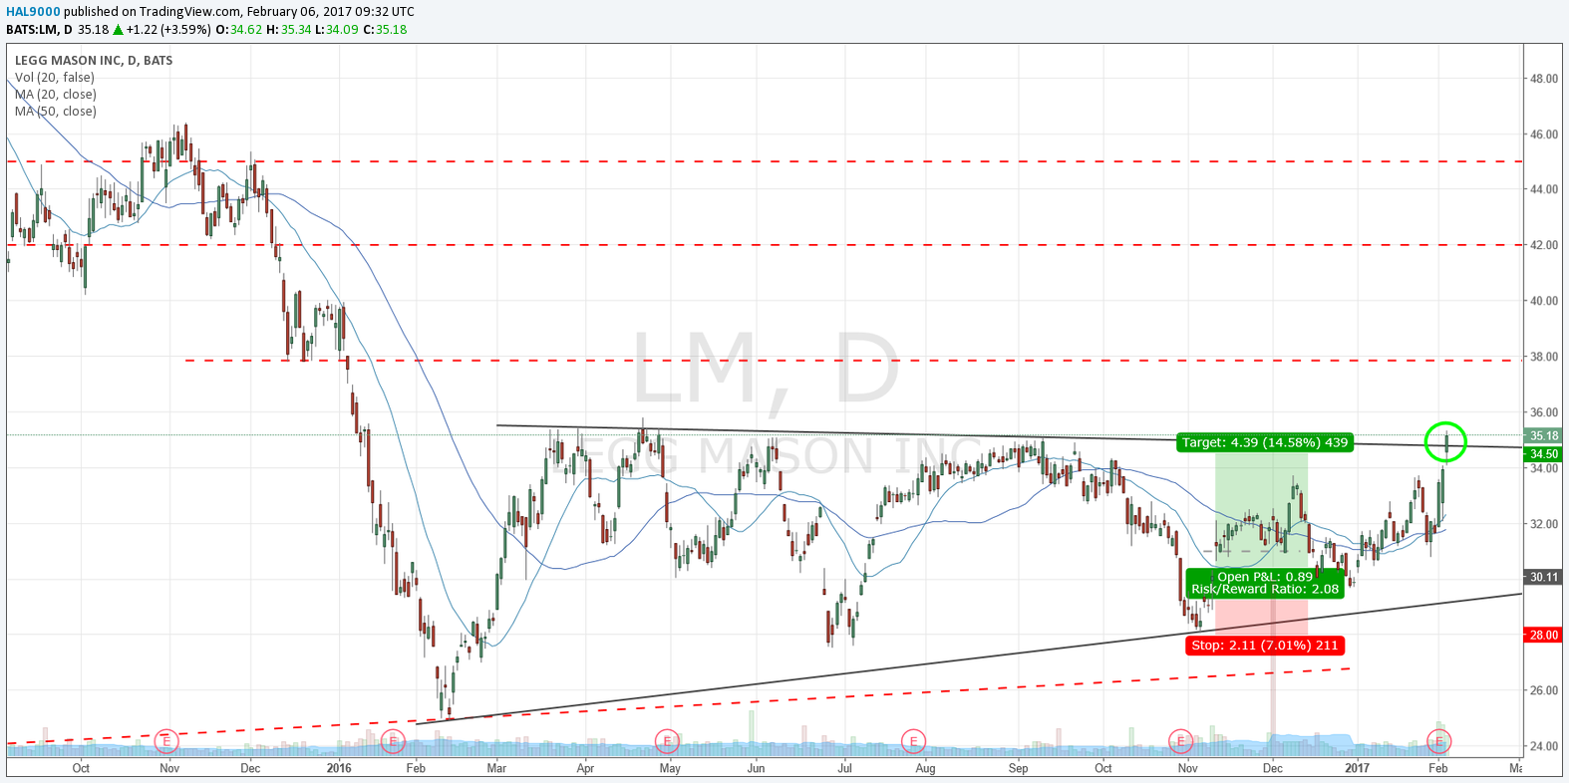This screenshot has height=783, width=1569.
Task: Click the 24.00 price axis label
Action: 1544,746
